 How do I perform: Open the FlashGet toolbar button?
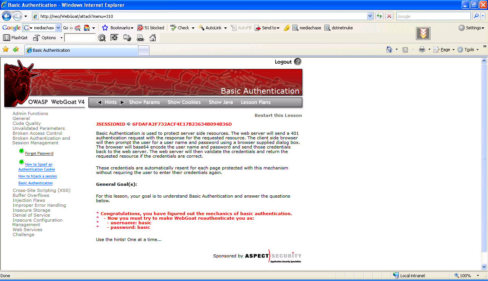(16, 38)
